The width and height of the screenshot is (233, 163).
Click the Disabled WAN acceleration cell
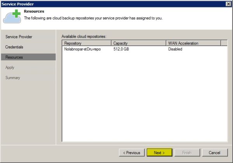pyautogui.click(x=175, y=49)
